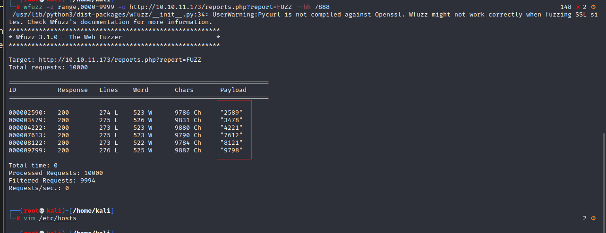Image resolution: width=606 pixels, height=233 pixels.
Task: Click the Payload column header
Action: tap(233, 90)
